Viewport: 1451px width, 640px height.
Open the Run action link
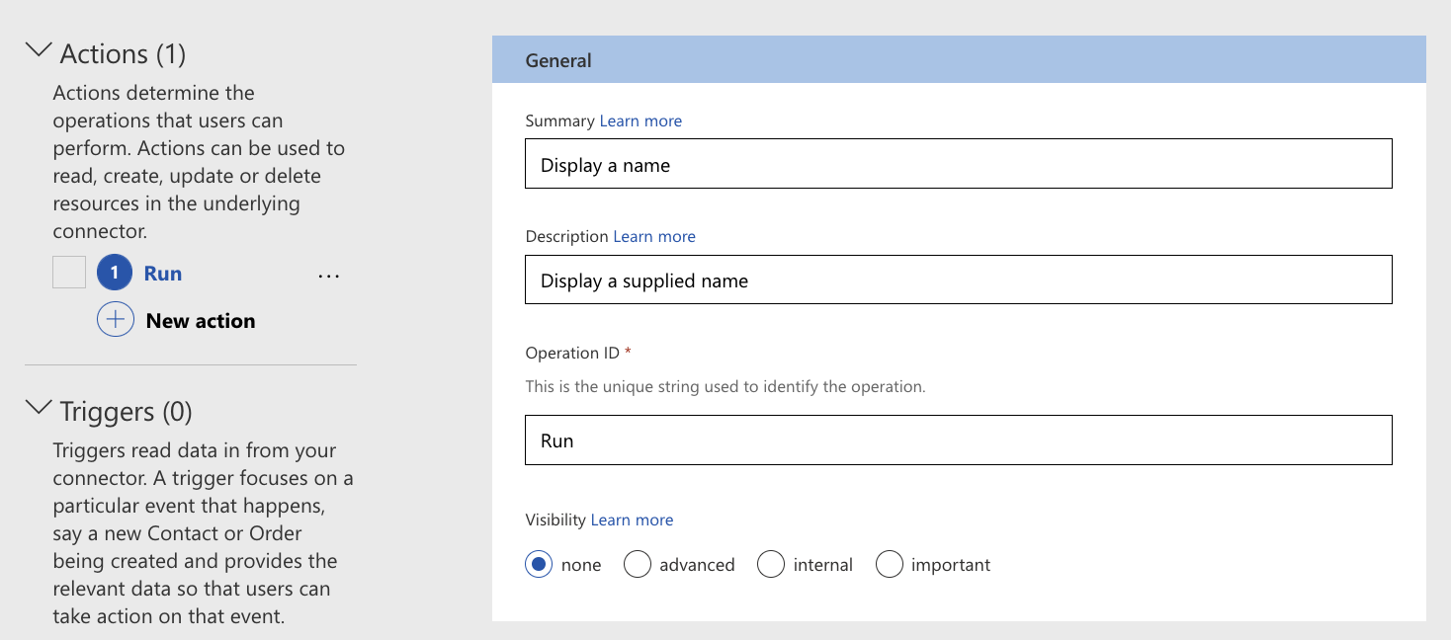163,274
